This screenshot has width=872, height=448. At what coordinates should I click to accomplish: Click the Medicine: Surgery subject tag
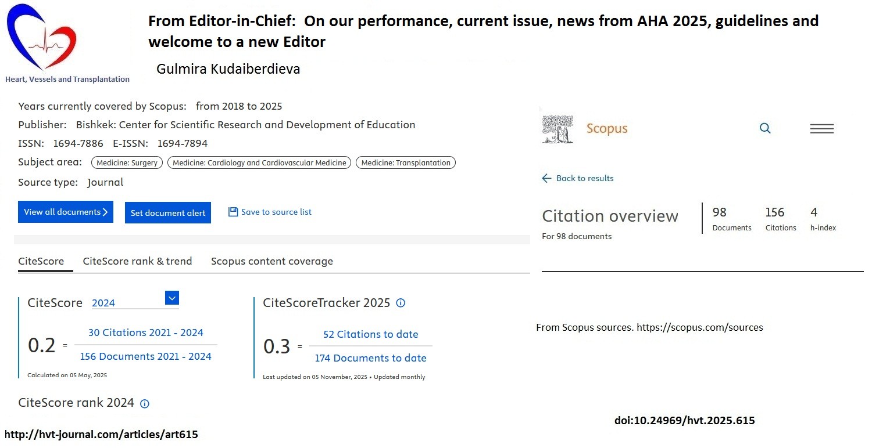point(127,163)
